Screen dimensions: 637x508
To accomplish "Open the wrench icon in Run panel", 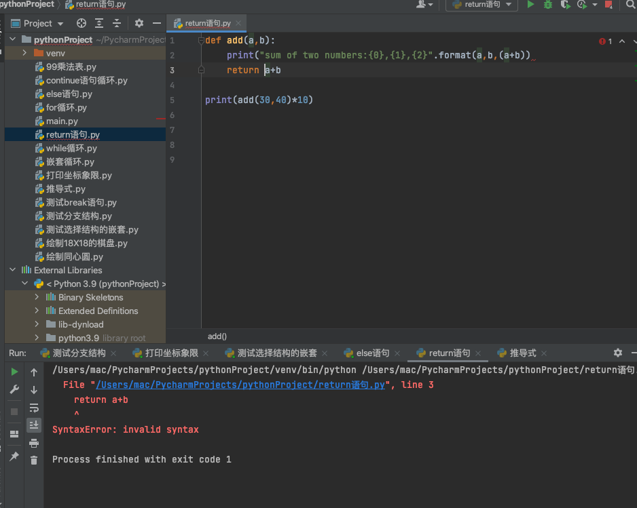I will (14, 389).
